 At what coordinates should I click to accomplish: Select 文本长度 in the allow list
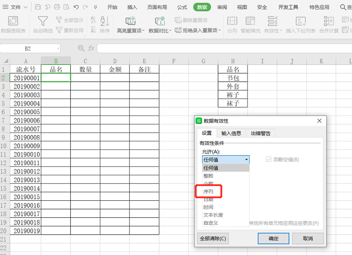226,215
